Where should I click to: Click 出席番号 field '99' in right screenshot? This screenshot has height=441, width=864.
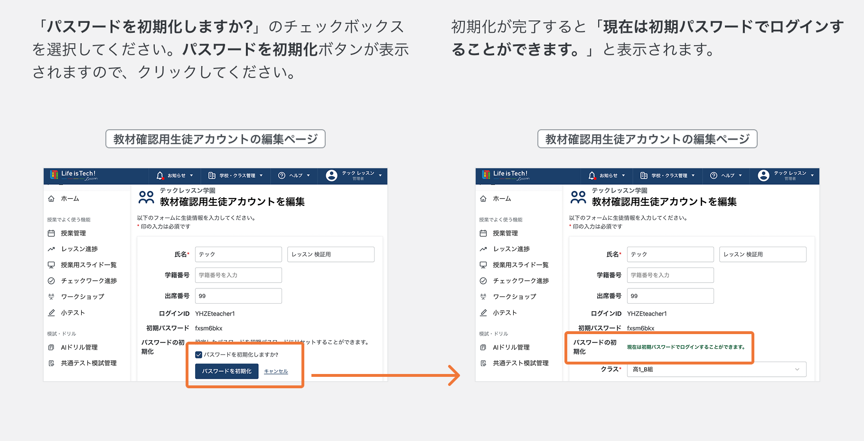click(670, 296)
